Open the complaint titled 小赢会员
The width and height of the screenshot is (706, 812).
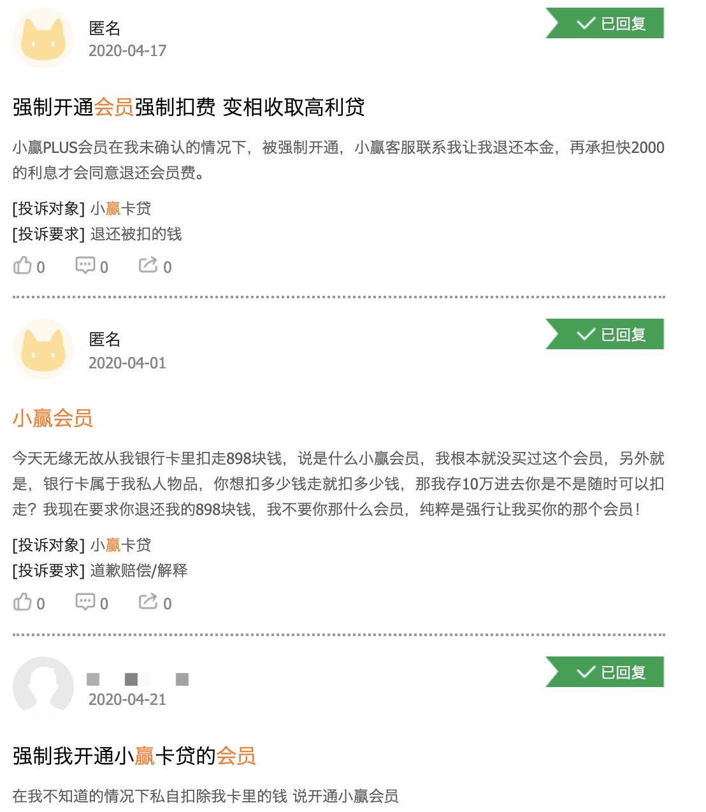click(54, 419)
